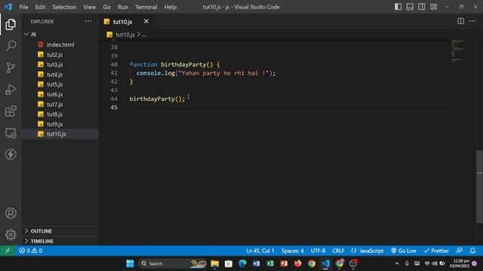Open editor more actions menu

pos(472,21)
